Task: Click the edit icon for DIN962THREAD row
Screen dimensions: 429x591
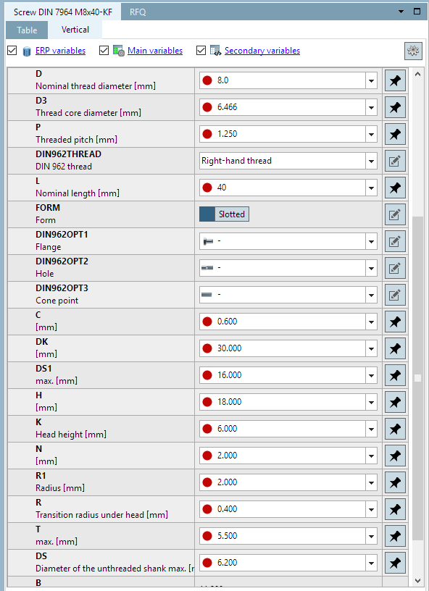Action: (x=395, y=161)
